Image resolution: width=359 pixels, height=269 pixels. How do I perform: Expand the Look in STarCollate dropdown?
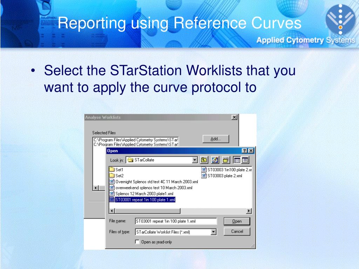(195, 160)
